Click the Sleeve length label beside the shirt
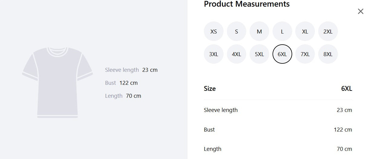Image resolution: width=366 pixels, height=159 pixels. pyautogui.click(x=122, y=70)
